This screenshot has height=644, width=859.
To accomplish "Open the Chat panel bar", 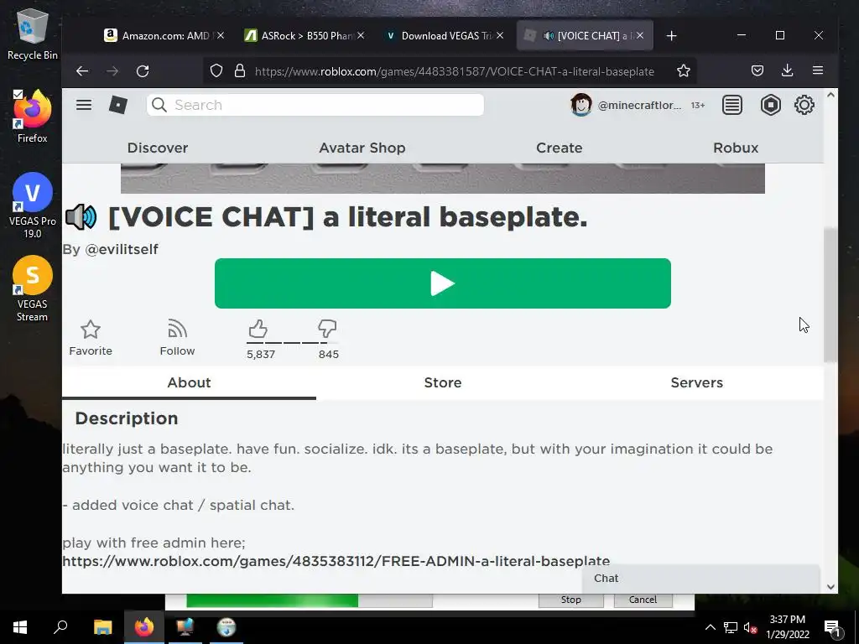I will 700,579.
